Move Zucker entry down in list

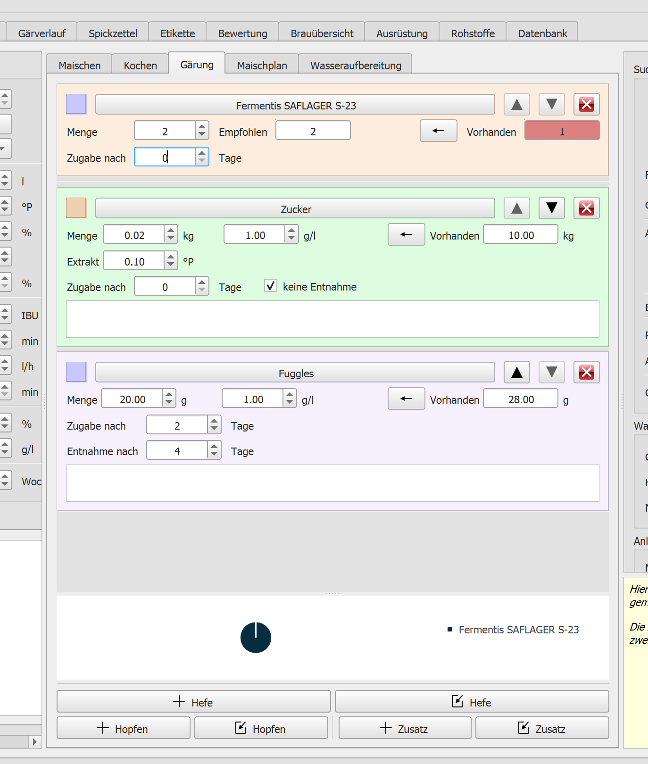point(551,208)
